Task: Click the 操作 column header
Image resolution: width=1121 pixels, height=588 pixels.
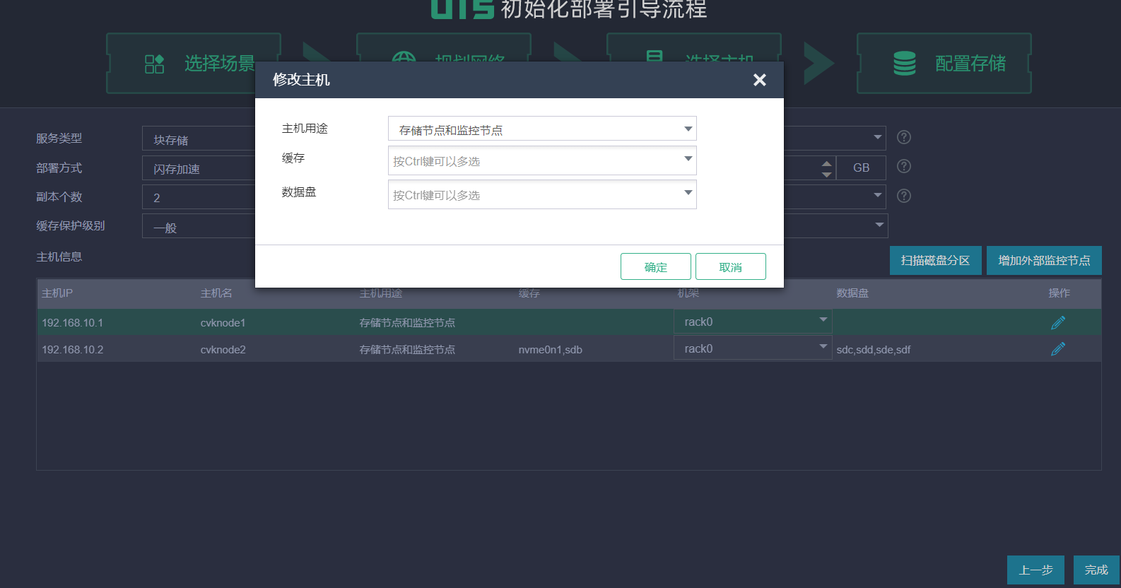Action: [1059, 293]
